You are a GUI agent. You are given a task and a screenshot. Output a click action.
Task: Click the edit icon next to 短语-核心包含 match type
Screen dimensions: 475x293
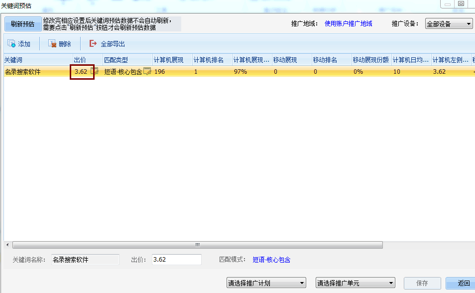point(147,71)
